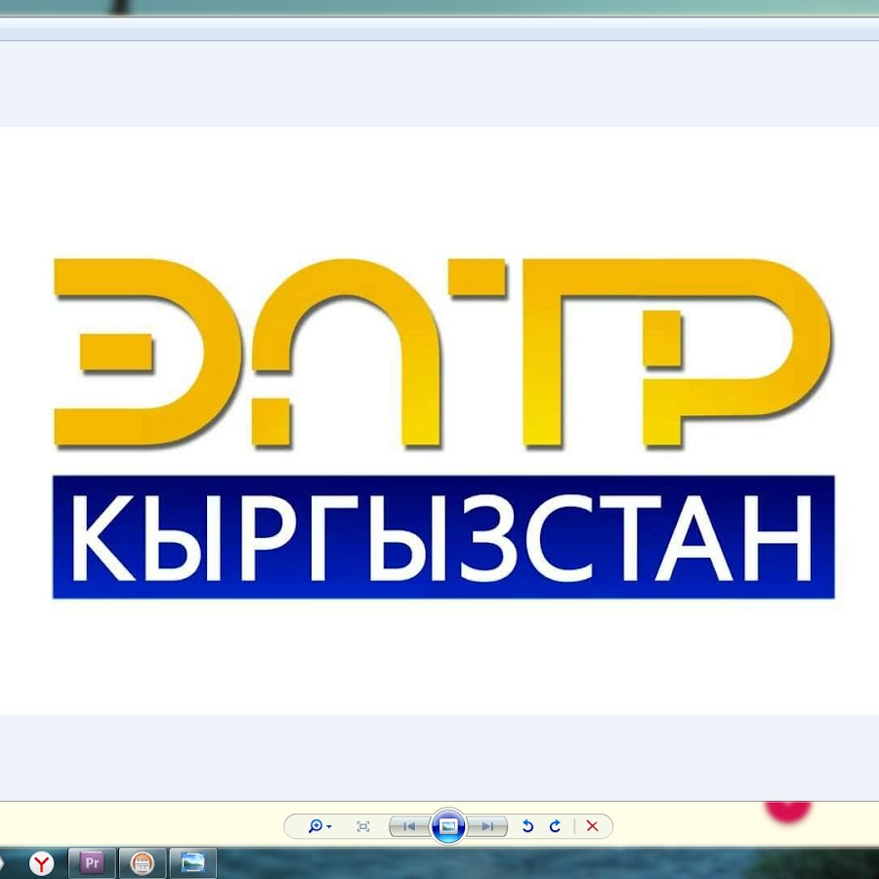Start the slide show

[448, 825]
